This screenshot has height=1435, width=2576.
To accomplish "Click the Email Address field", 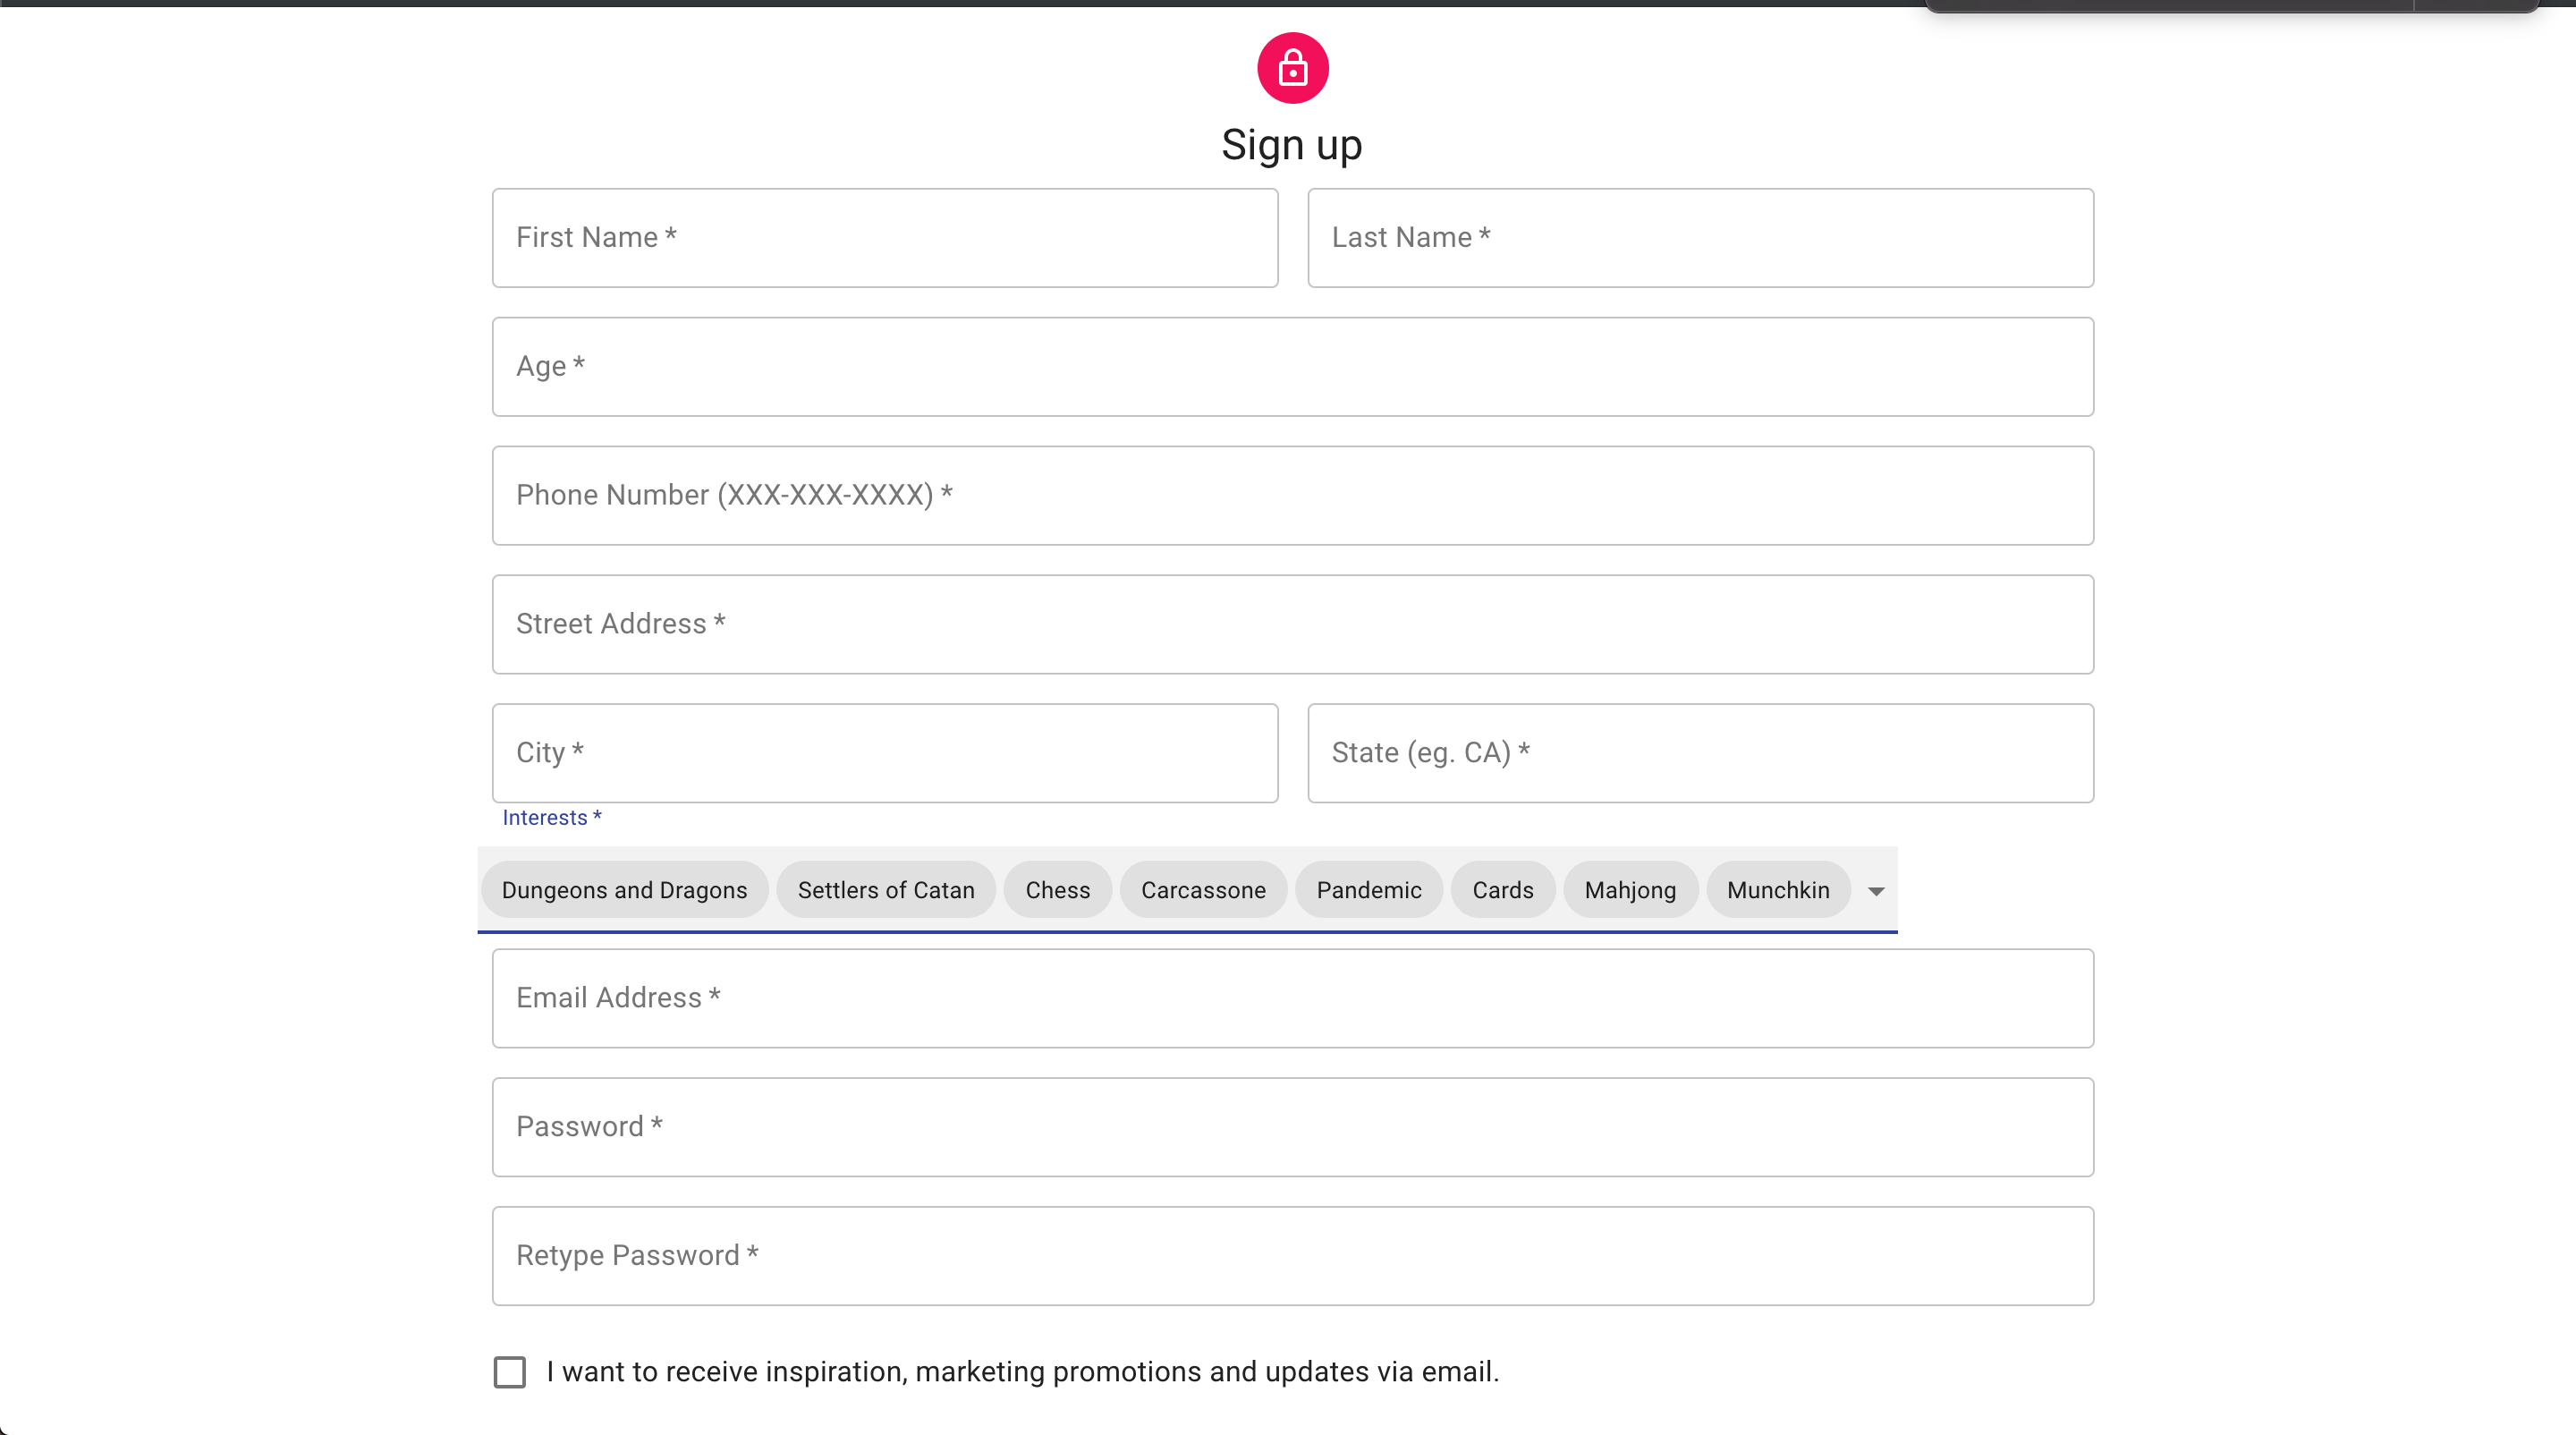I will 1292,999.
